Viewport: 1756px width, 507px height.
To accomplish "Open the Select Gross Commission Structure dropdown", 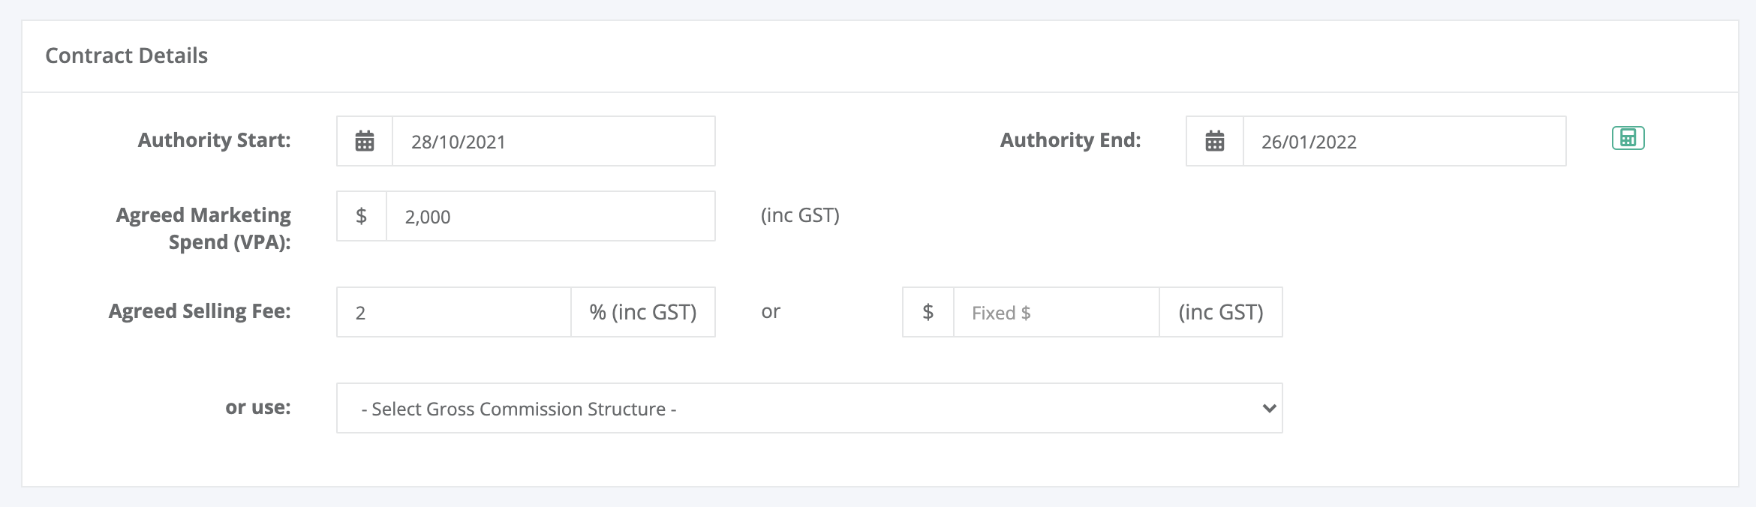I will [810, 408].
